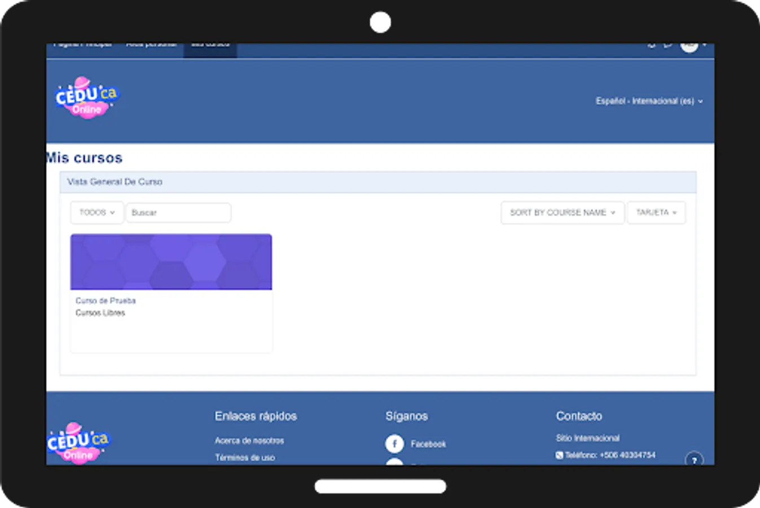Follow the Facebook text link
The width and height of the screenshot is (760, 508).
point(428,444)
